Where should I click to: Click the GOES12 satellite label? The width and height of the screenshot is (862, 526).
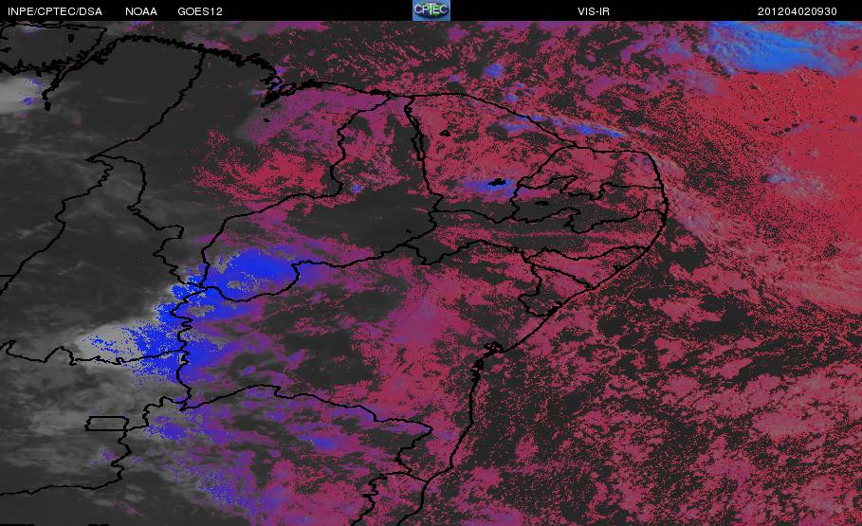point(199,11)
